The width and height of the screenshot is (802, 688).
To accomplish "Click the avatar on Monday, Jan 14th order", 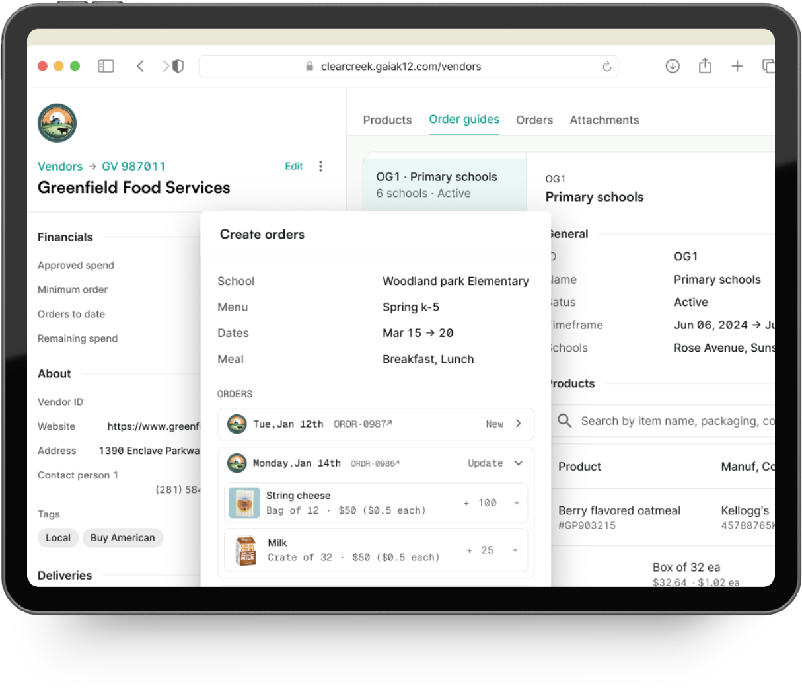I will [237, 463].
